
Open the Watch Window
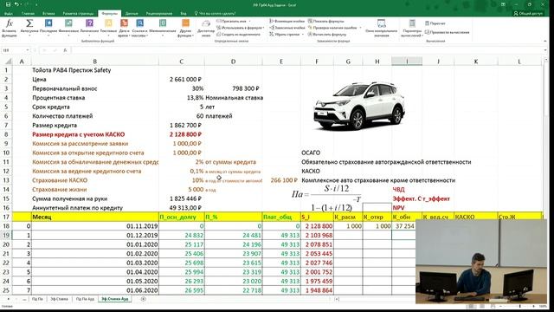tap(381, 28)
